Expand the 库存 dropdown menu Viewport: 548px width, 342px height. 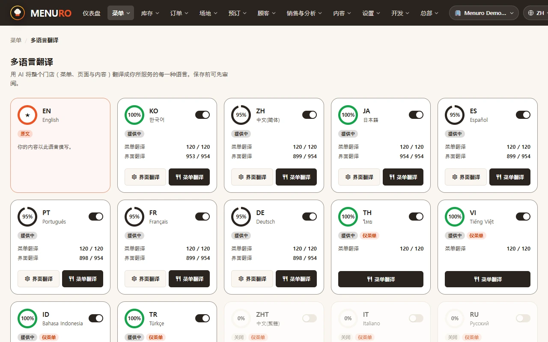tap(150, 13)
